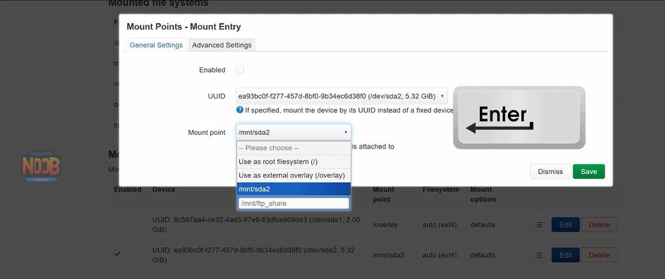Tick the Enabled checkbox in Mount Entry

click(x=240, y=69)
